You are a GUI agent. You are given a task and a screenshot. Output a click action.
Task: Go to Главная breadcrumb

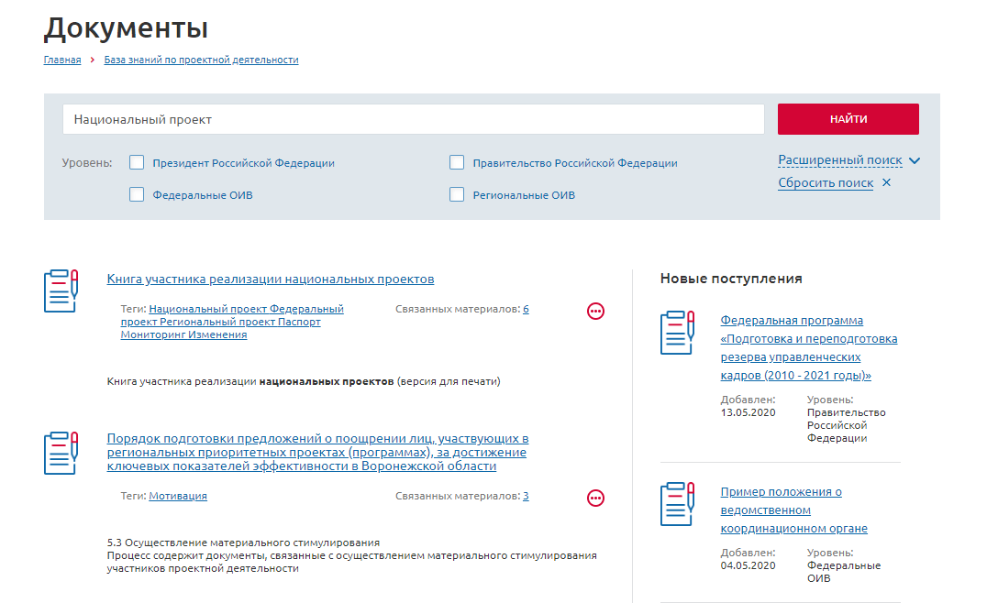[x=62, y=60]
